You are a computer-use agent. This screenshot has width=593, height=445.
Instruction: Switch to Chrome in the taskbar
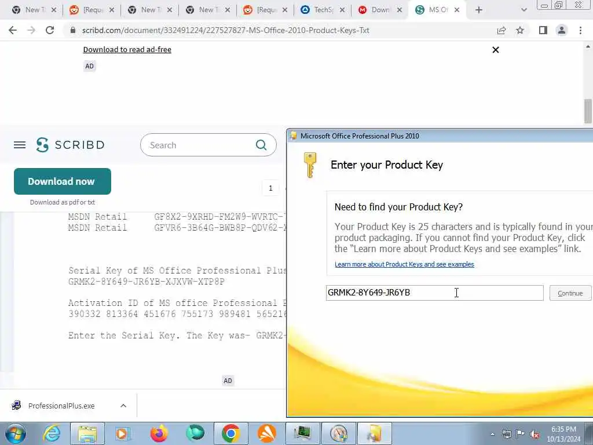(231, 433)
